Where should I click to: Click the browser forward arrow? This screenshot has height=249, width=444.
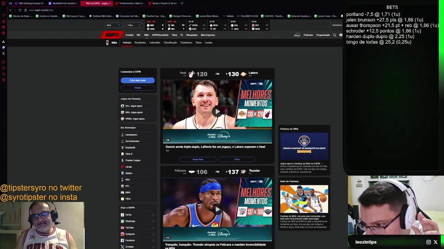[15, 10]
